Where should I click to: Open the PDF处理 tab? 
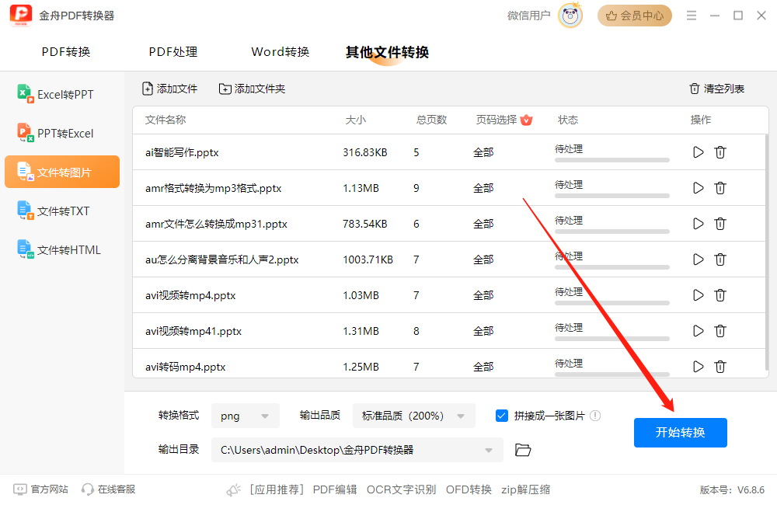pyautogui.click(x=172, y=51)
